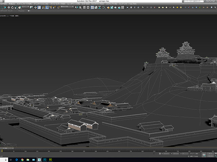The image size is (217, 162).
Task: Open the レンダリング(R) menu
Action: tap(74, 4)
